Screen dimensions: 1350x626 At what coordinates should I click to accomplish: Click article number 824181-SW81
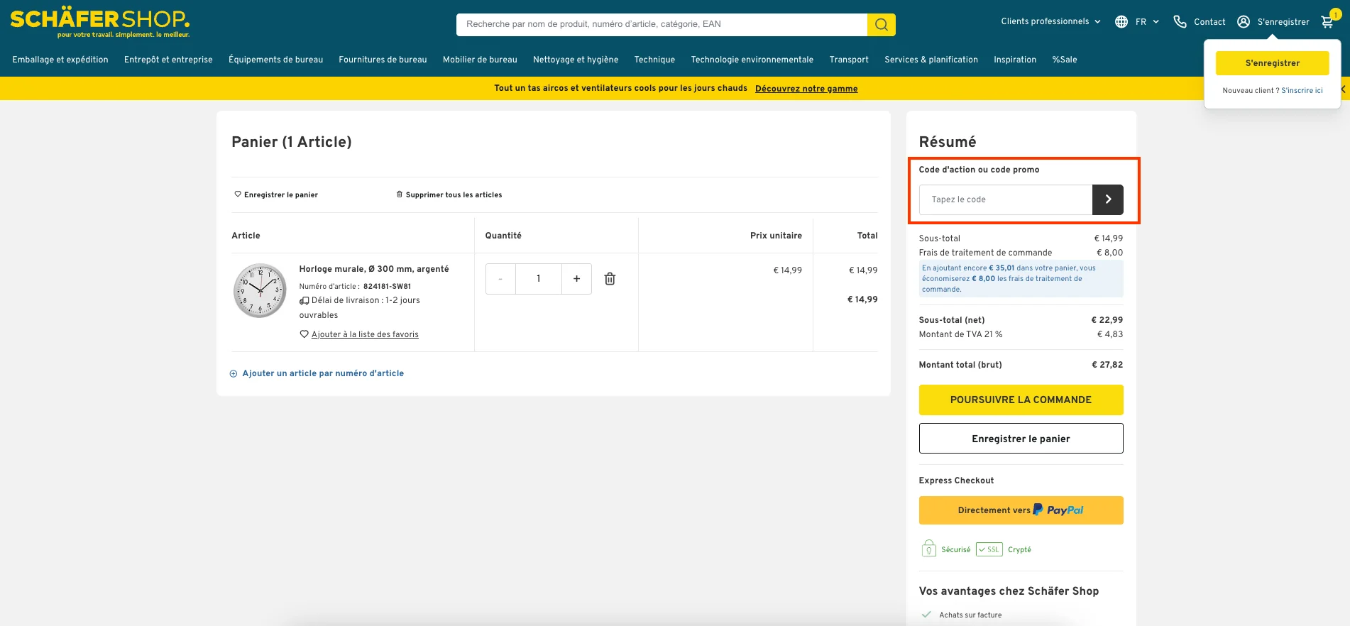click(x=387, y=287)
